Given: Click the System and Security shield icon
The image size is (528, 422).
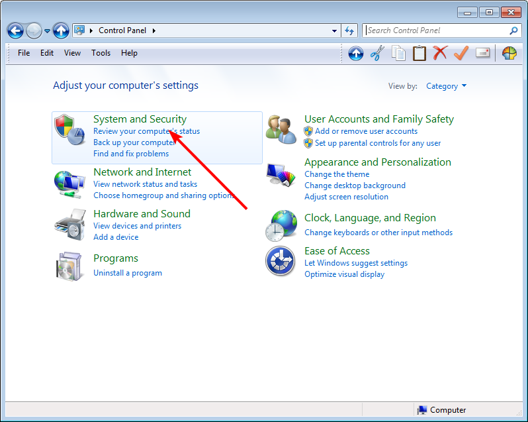Looking at the screenshot, I should coord(69,130).
